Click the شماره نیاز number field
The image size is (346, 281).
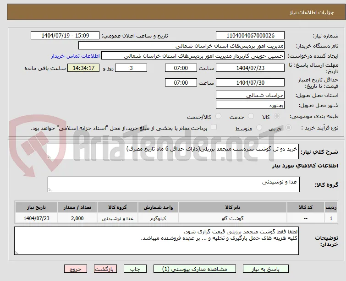250,36
